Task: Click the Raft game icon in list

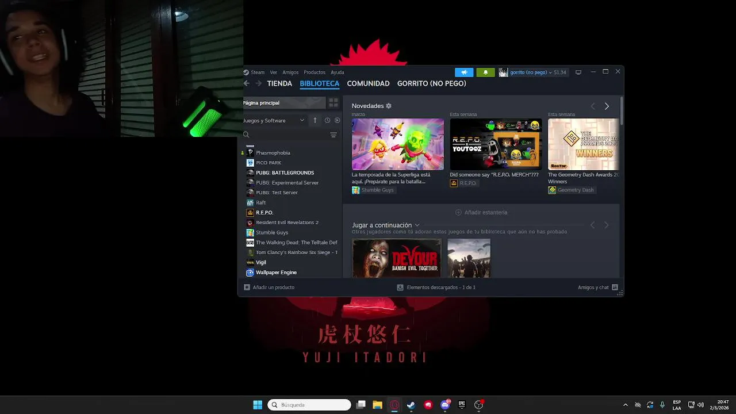Action: pyautogui.click(x=250, y=202)
